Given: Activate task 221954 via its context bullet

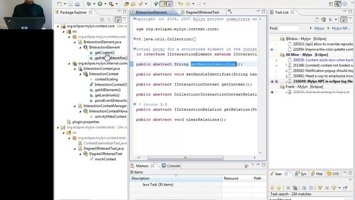Looking at the screenshot, I should (x=276, y=49).
